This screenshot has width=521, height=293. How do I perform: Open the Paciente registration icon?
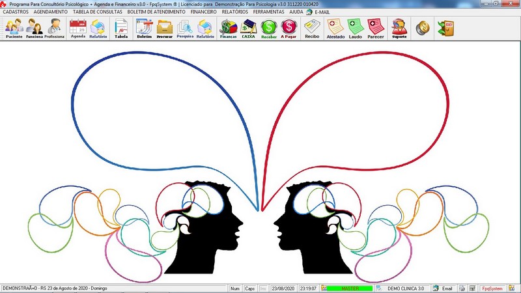pyautogui.click(x=14, y=29)
